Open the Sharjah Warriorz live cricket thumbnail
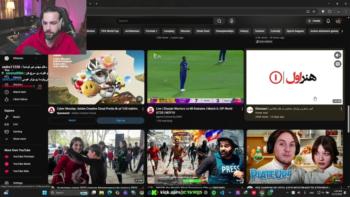350x197 pixels. pyautogui.click(x=195, y=77)
